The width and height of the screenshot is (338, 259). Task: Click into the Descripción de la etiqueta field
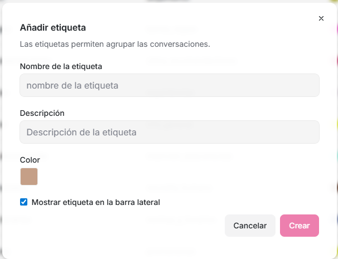coord(170,133)
